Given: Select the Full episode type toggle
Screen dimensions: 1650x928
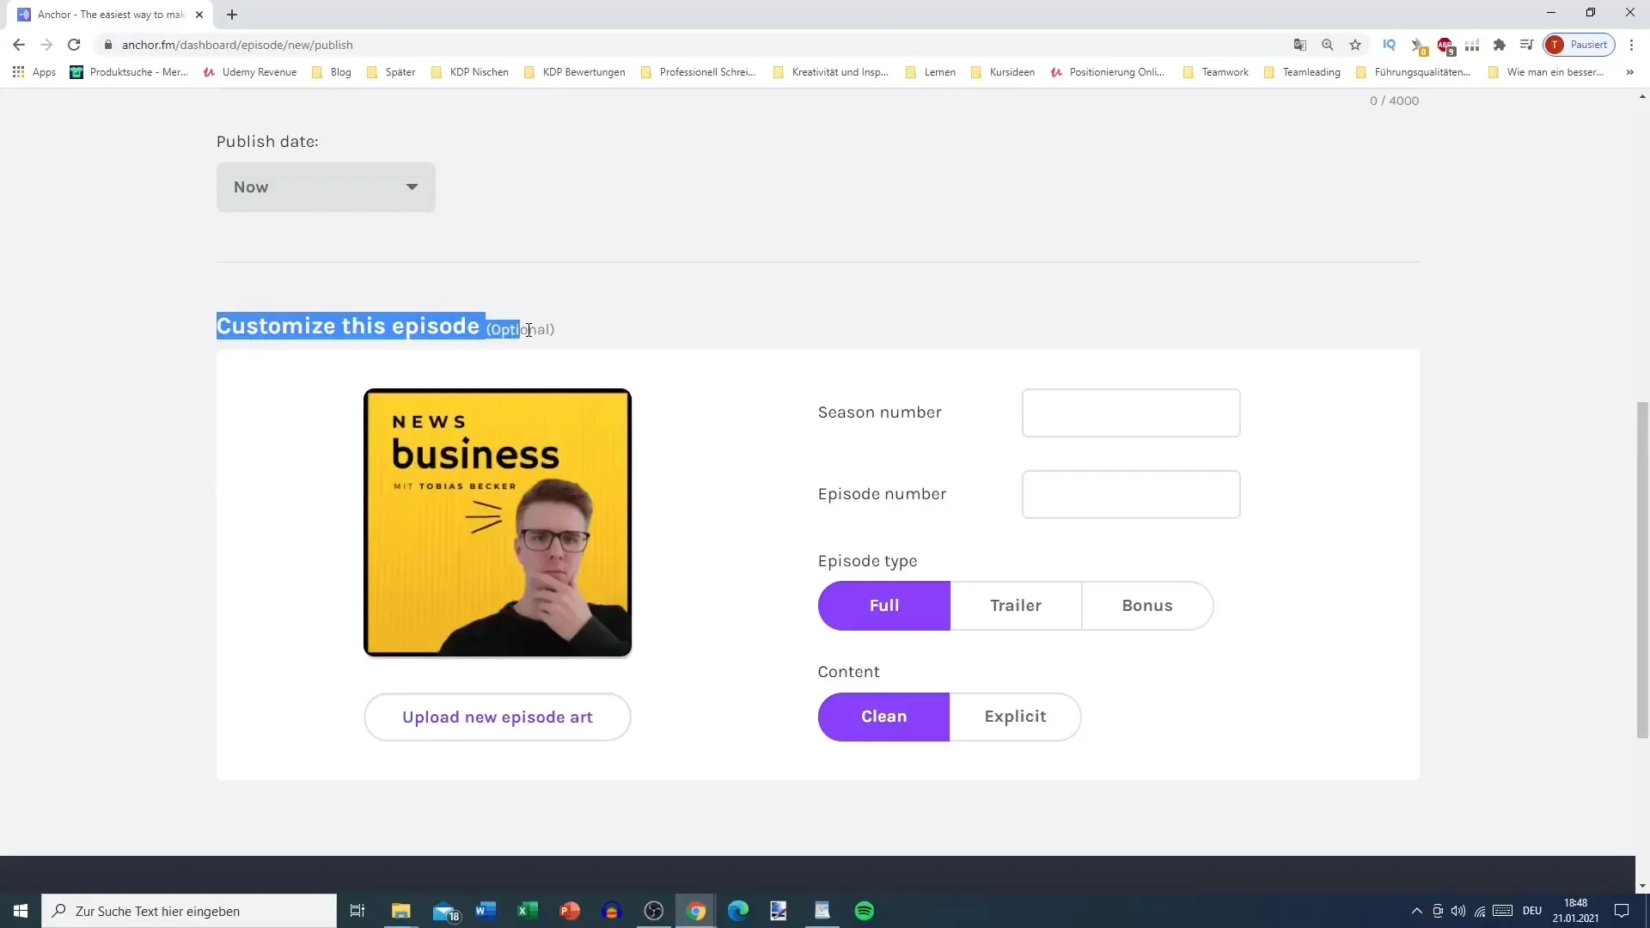Looking at the screenshot, I should (884, 605).
